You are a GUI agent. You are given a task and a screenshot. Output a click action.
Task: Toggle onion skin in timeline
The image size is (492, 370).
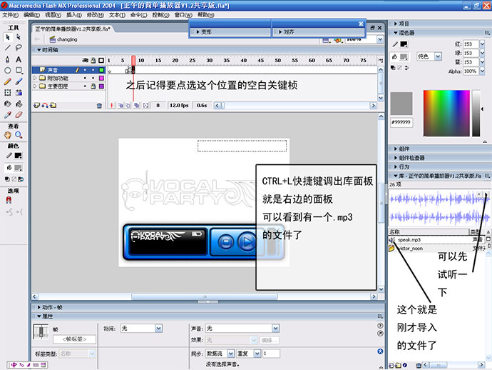121,106
